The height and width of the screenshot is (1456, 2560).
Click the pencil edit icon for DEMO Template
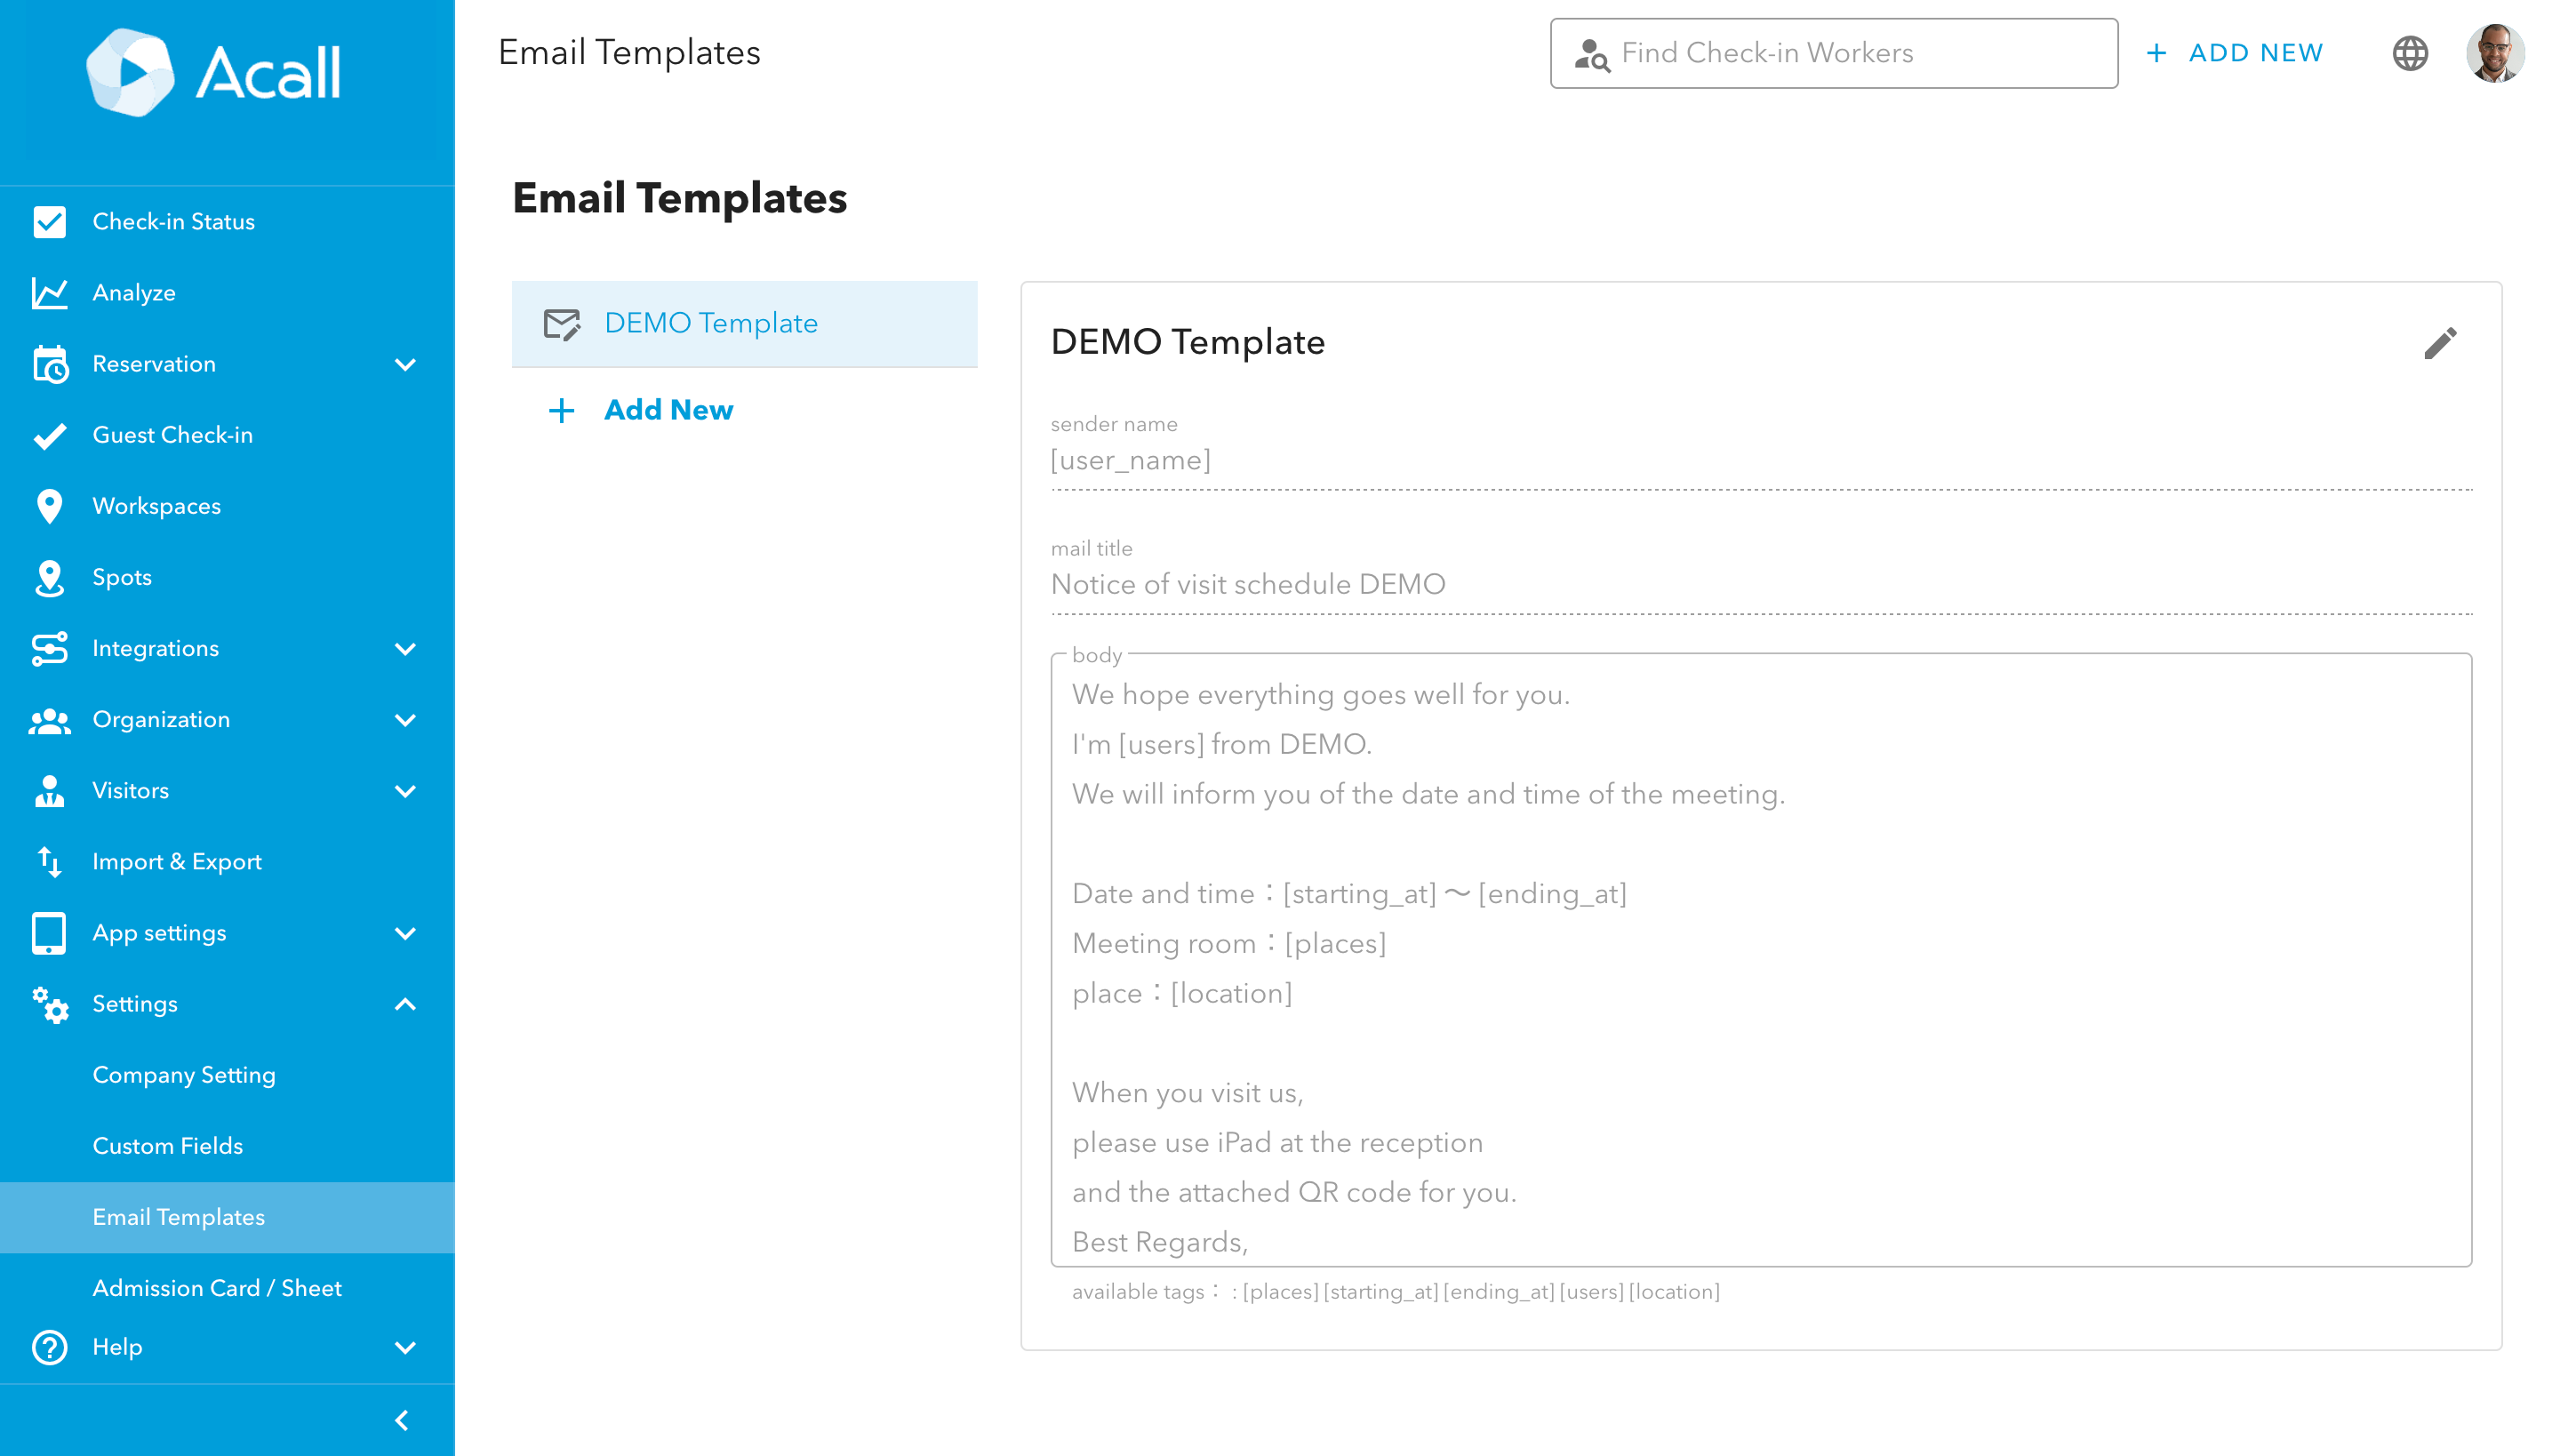click(2440, 343)
